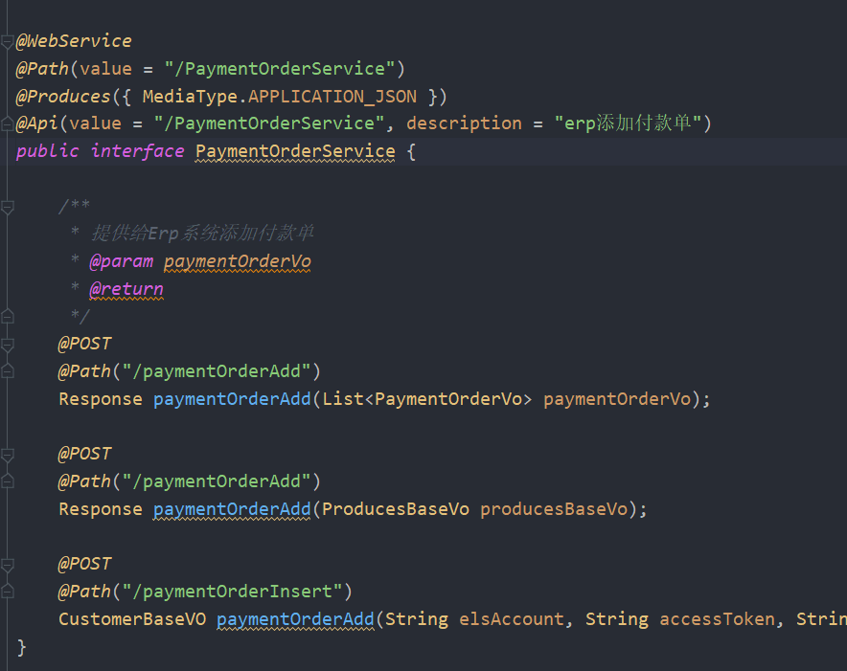
Task: Click the paymentOrderVo parameter in the method signature
Action: tap(617, 399)
